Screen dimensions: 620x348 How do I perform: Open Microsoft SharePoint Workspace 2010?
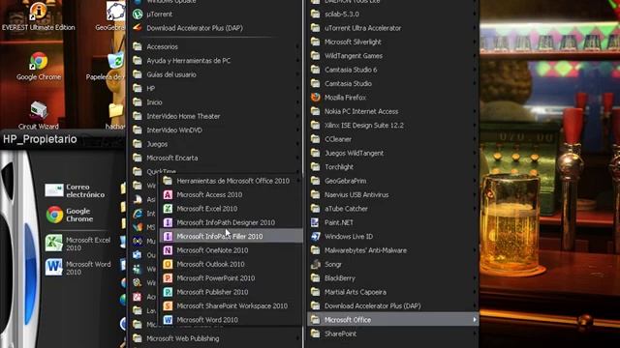(231, 305)
